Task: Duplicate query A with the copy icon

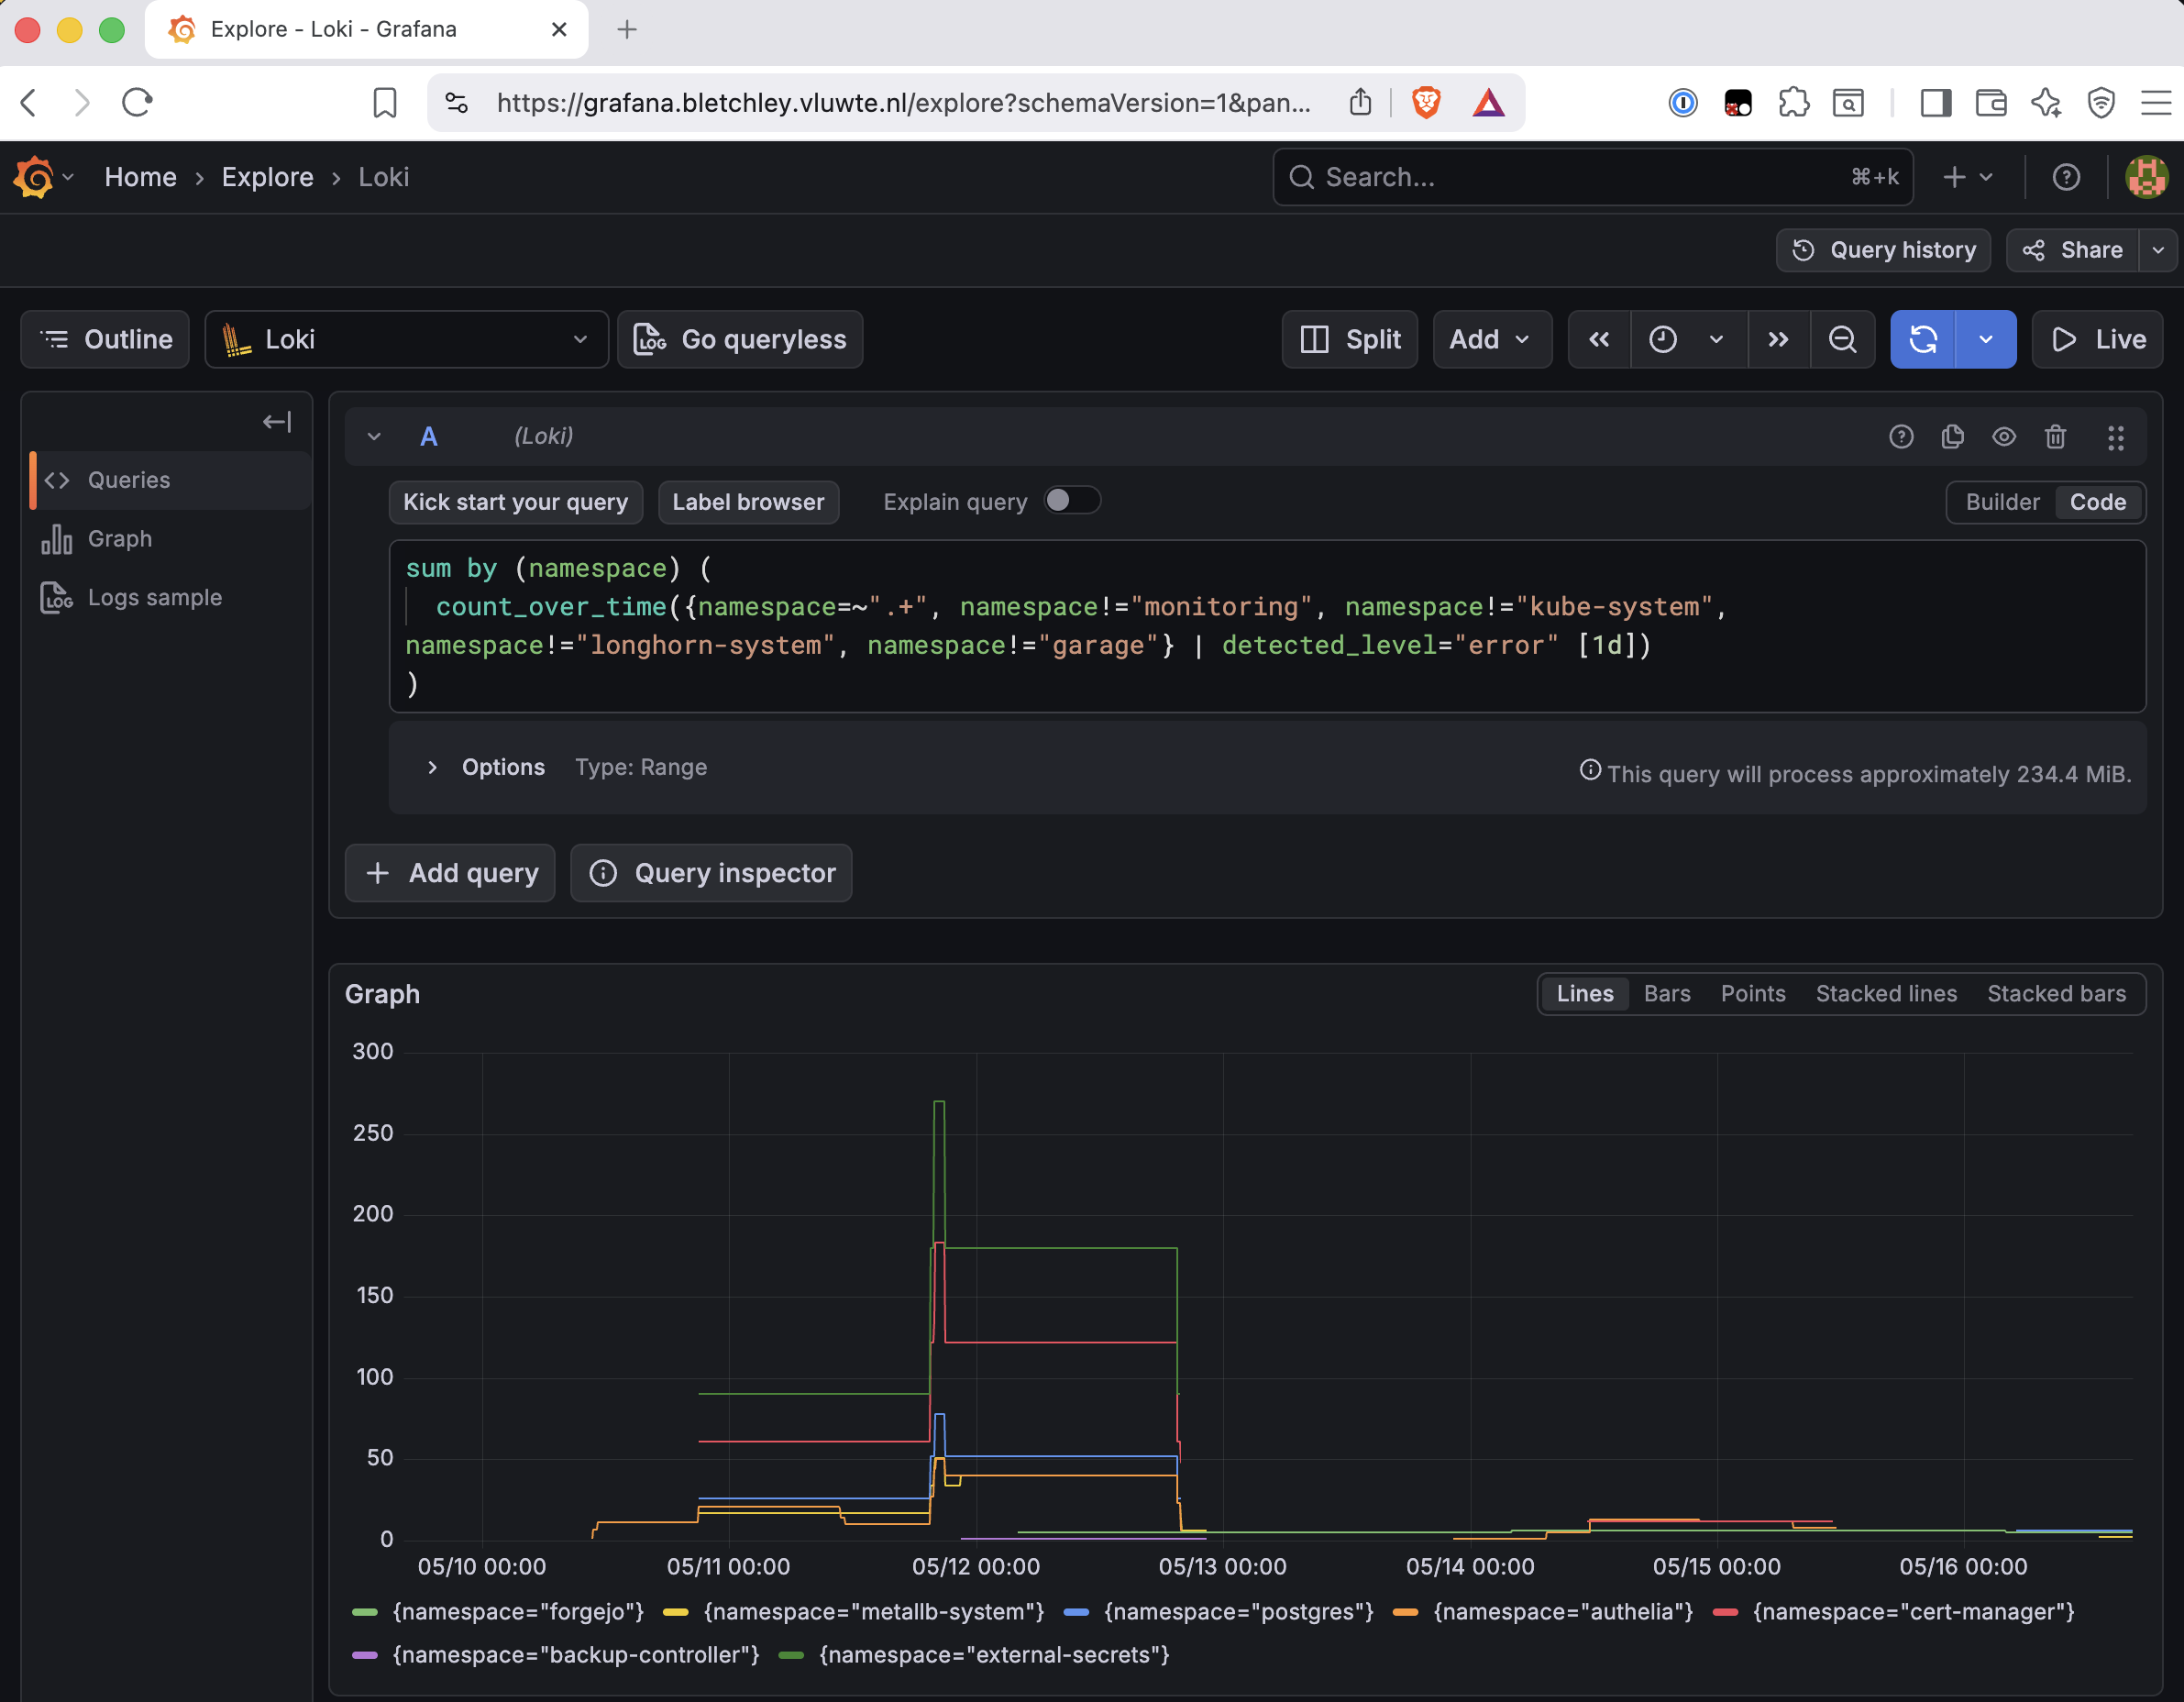Action: (1952, 437)
